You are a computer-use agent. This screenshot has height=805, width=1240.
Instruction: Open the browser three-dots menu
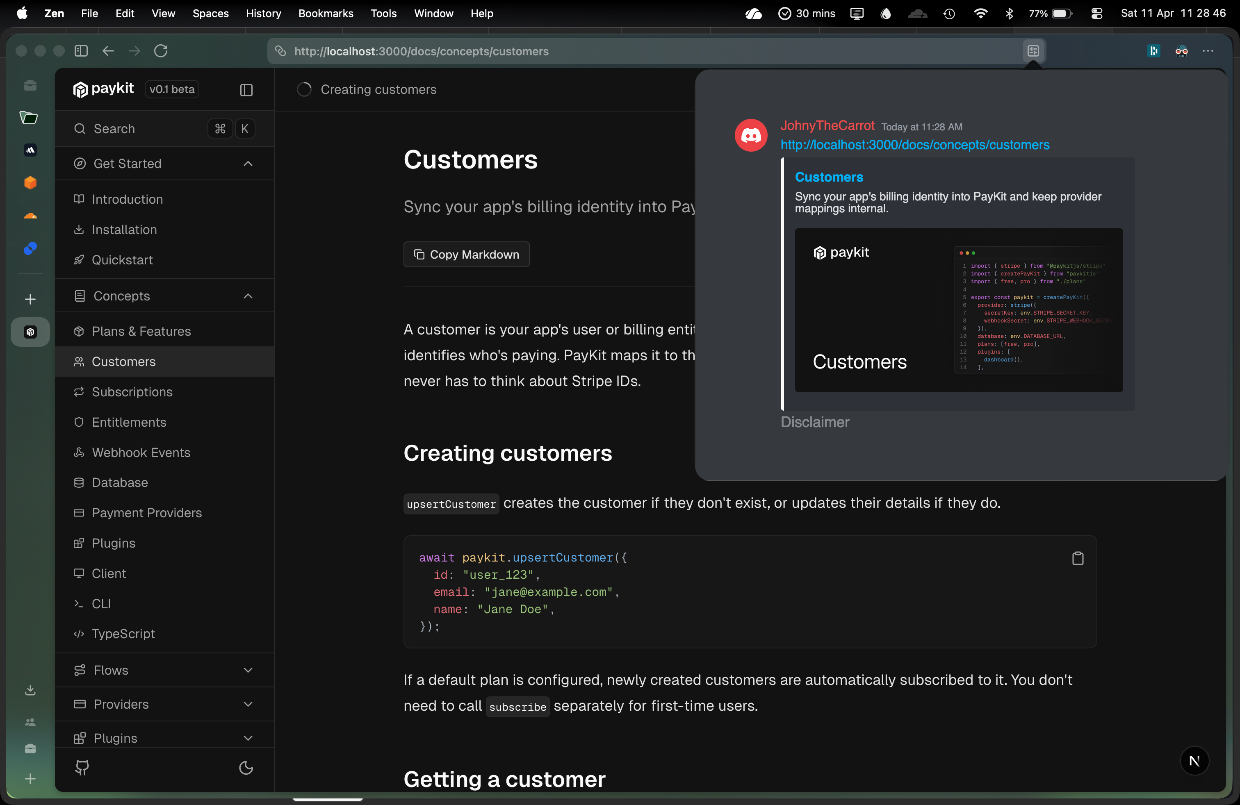click(1208, 50)
